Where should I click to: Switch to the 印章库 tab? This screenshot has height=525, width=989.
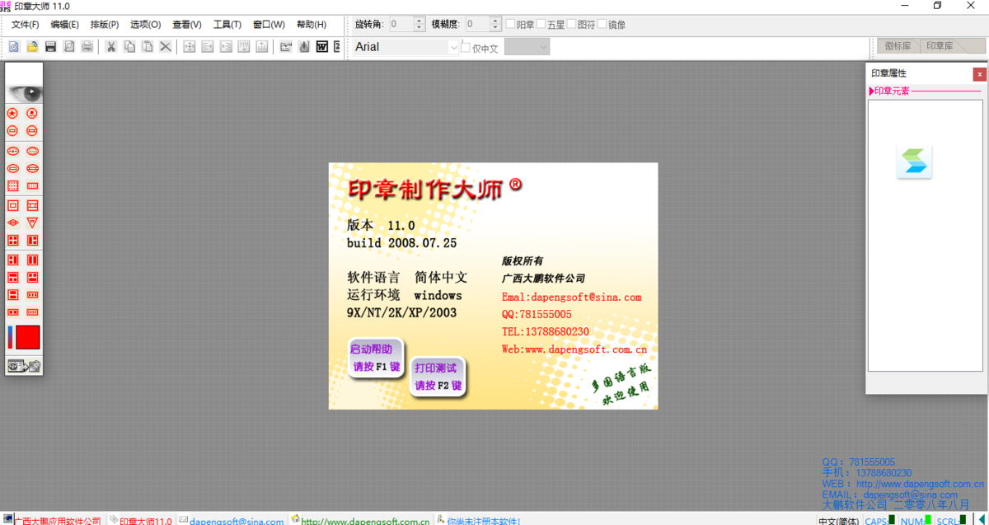coord(940,46)
